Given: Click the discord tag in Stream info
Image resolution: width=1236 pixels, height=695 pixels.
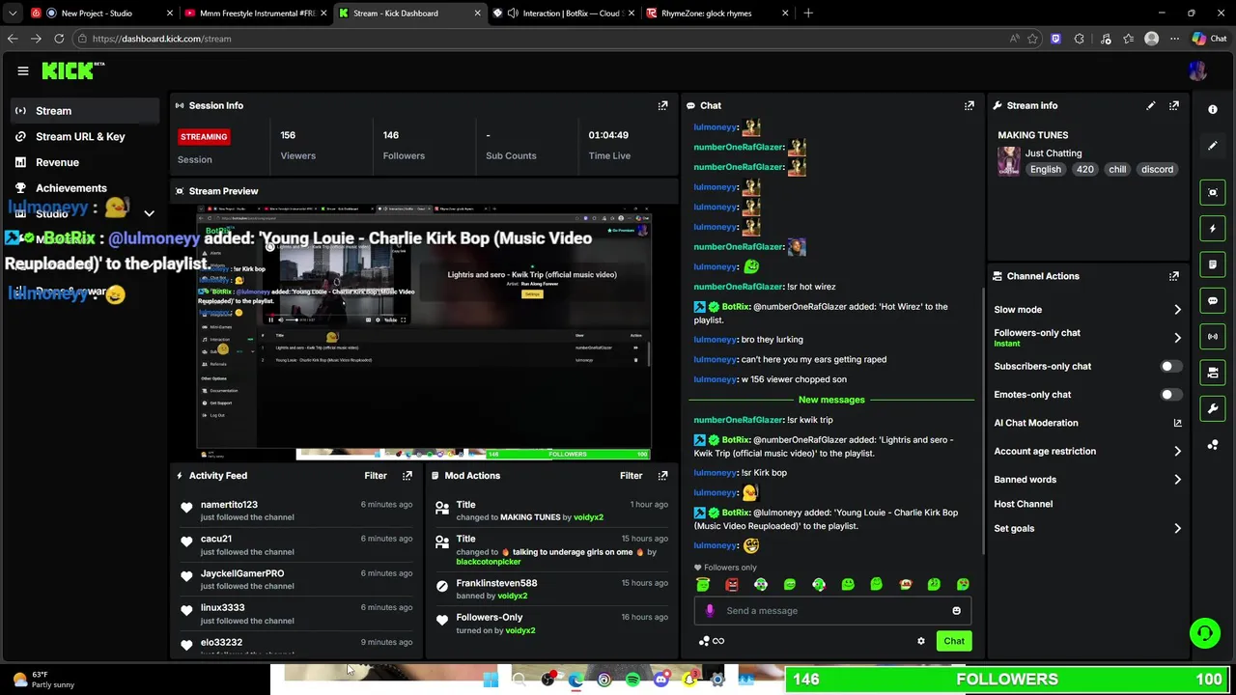Looking at the screenshot, I should pos(1157,169).
